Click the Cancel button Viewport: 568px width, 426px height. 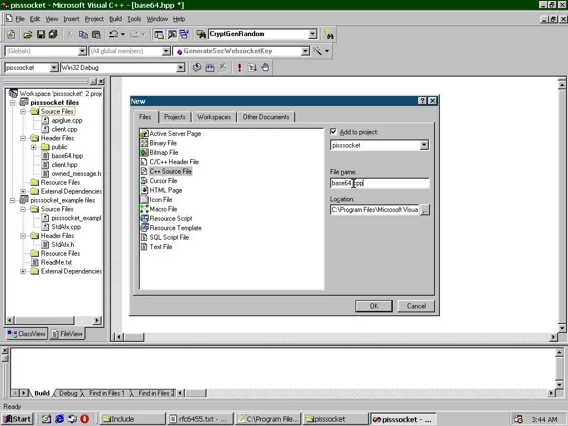click(x=416, y=306)
